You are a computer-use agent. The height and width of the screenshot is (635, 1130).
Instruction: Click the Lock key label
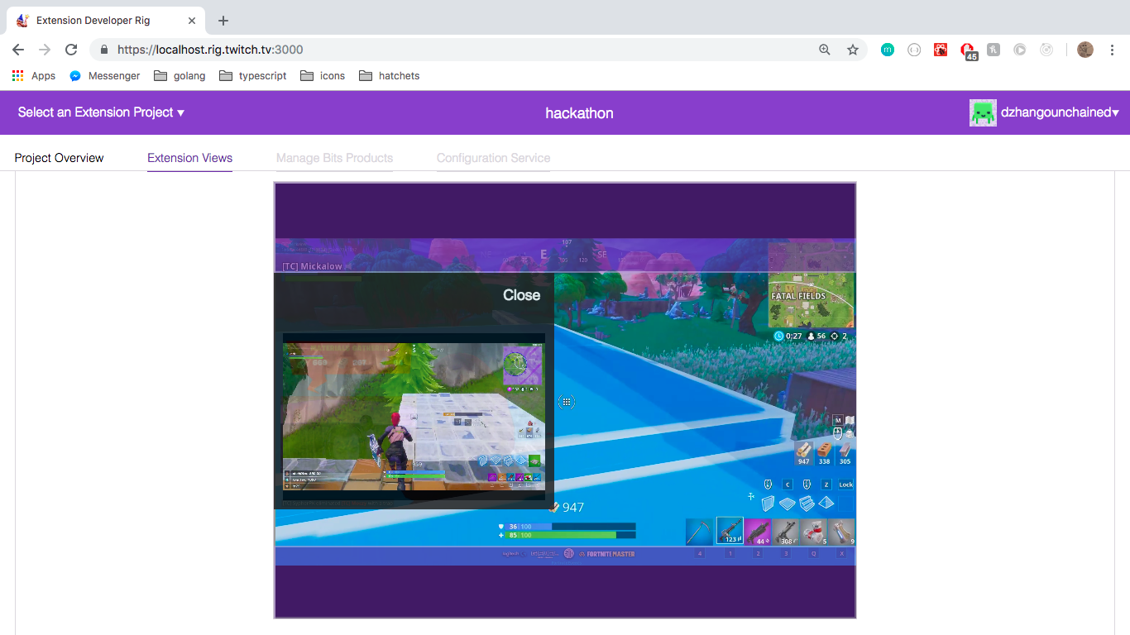[845, 485]
